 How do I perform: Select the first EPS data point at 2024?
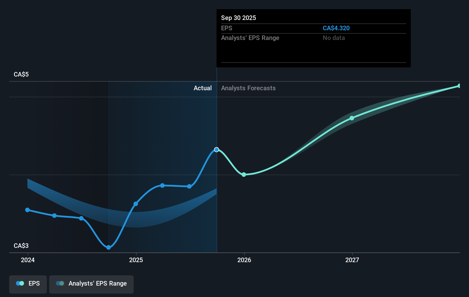27,210
